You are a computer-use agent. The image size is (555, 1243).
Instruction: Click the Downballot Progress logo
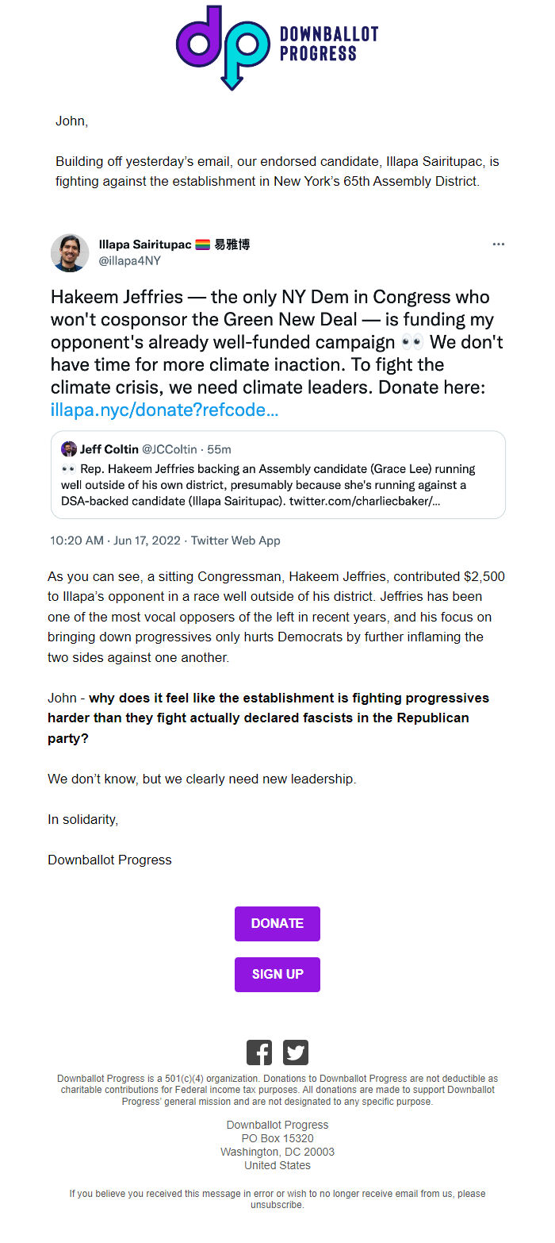tap(226, 46)
